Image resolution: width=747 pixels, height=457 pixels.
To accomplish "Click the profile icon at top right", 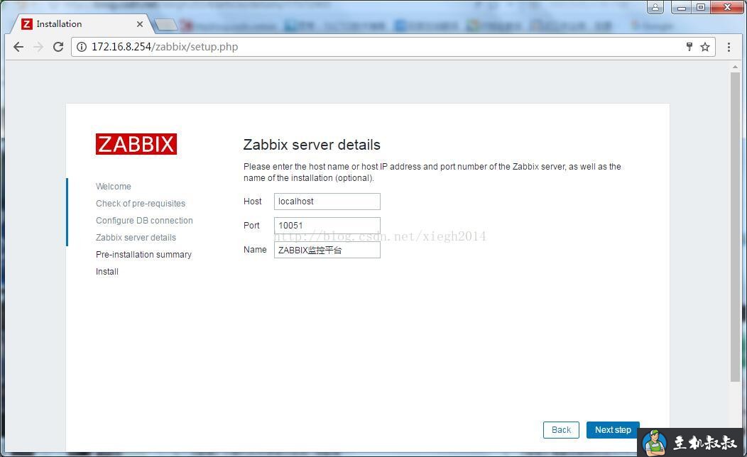I will point(655,7).
